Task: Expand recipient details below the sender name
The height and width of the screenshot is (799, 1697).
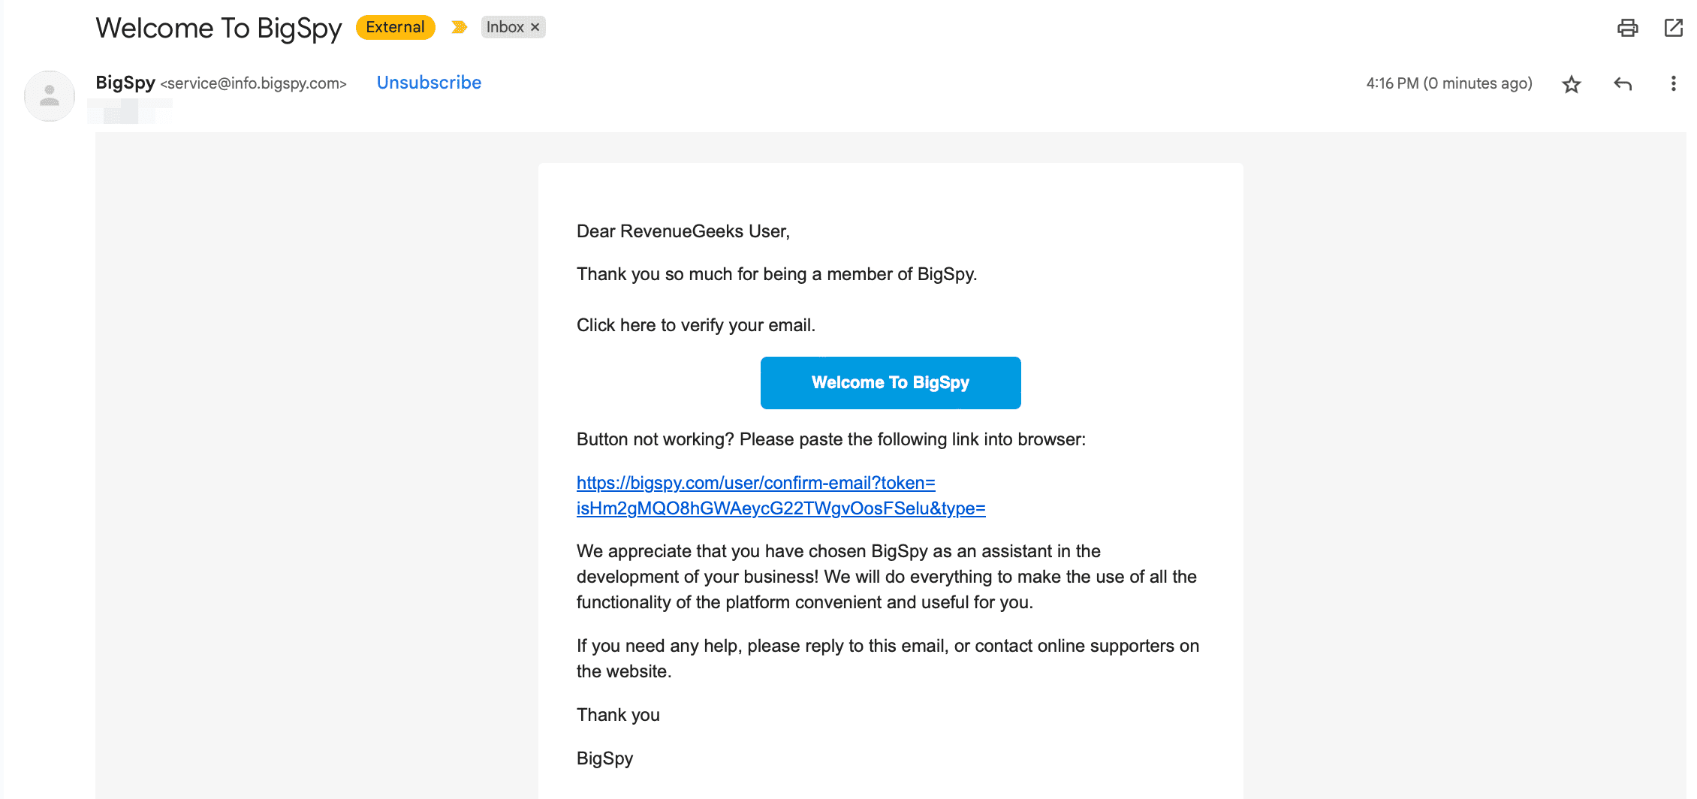Action: pos(129,112)
